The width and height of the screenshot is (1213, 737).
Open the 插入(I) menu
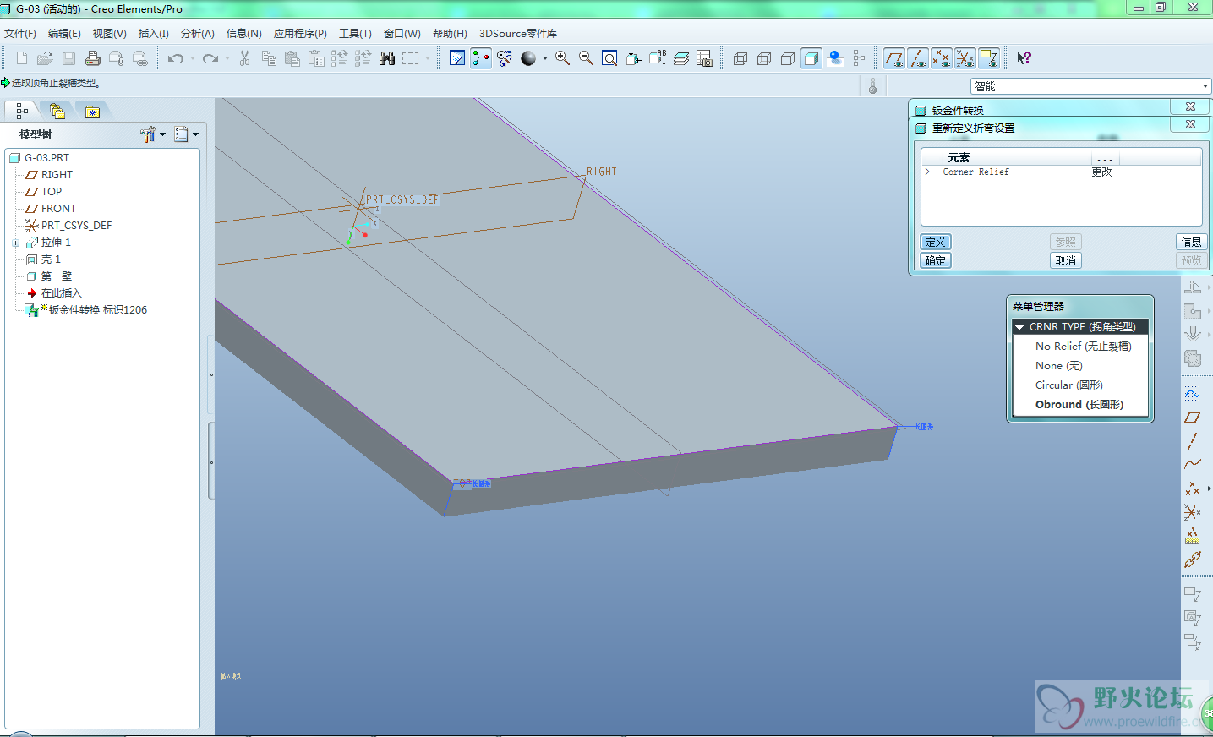point(153,34)
